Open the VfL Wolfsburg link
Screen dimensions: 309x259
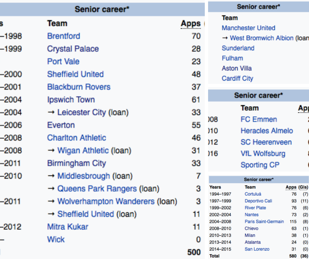coord(263,153)
